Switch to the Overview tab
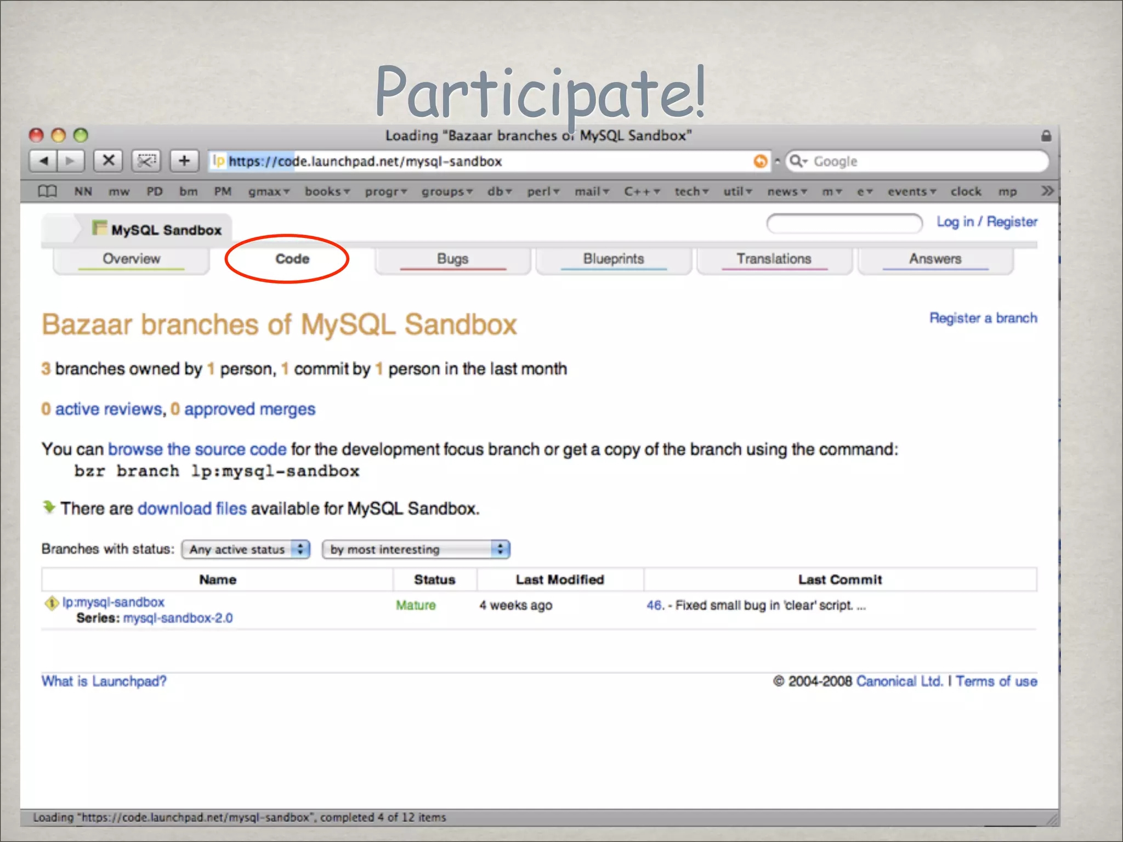Screen dimensions: 1123x842 [x=131, y=259]
